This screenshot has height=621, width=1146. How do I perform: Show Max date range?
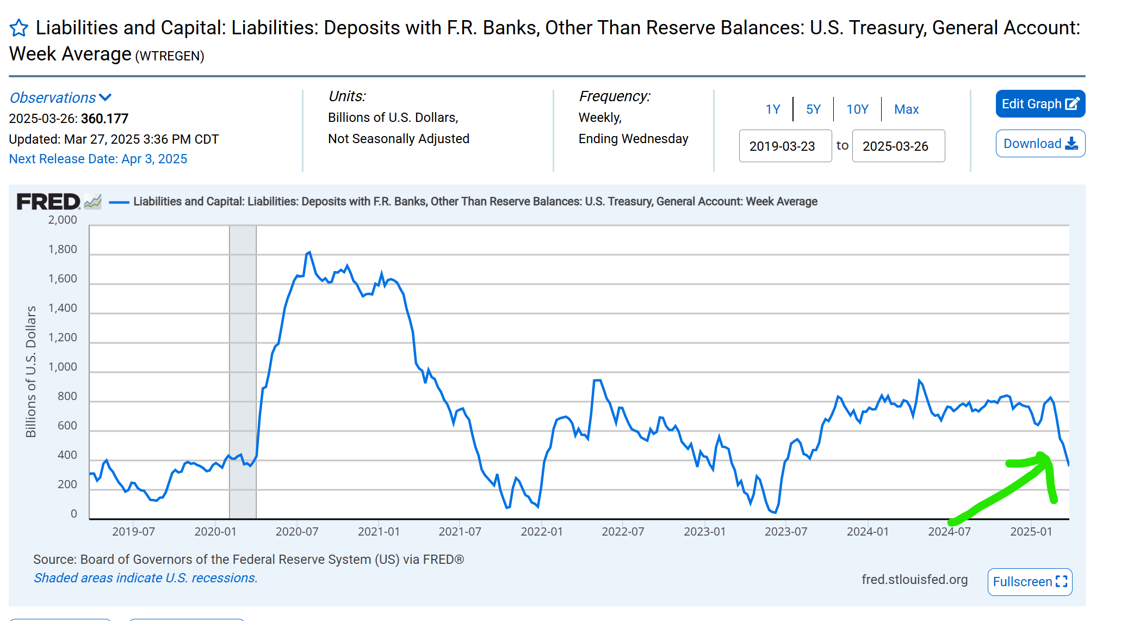[906, 109]
